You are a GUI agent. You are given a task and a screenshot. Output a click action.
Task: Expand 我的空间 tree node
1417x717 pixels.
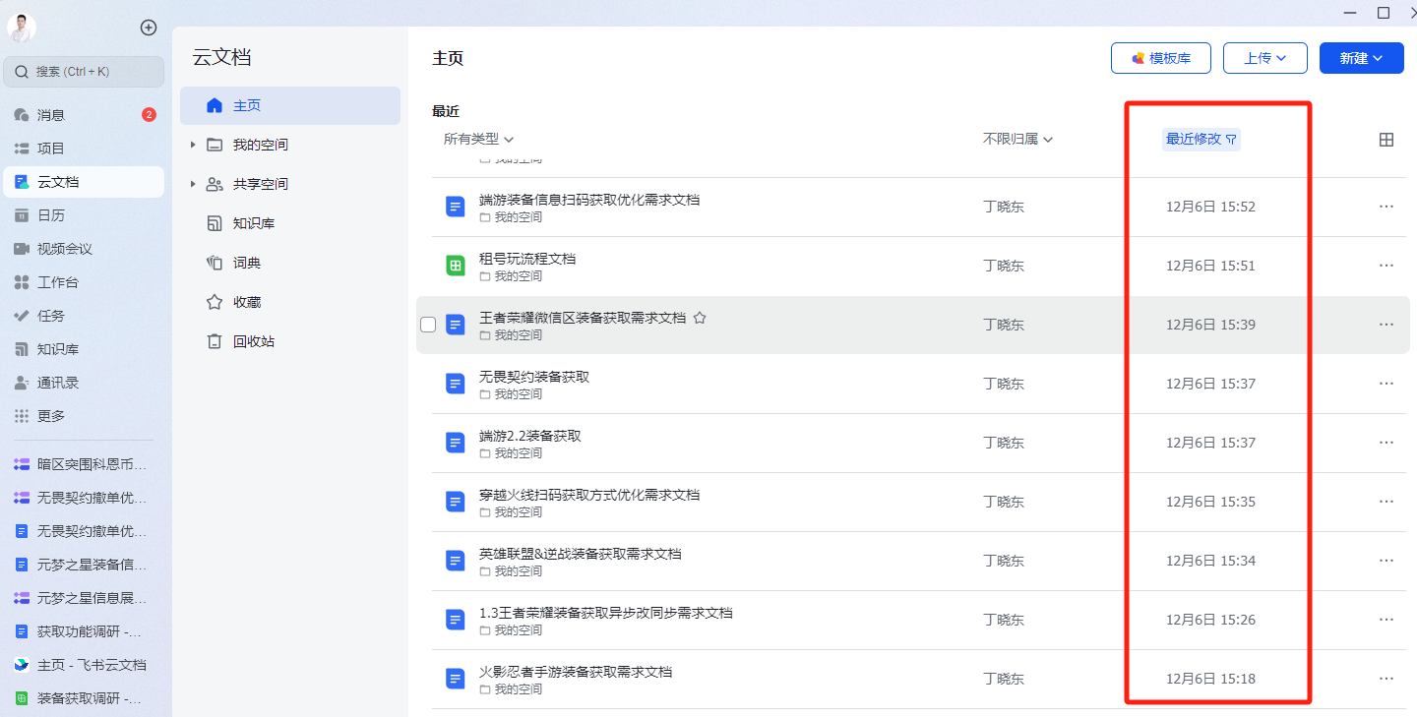click(193, 145)
